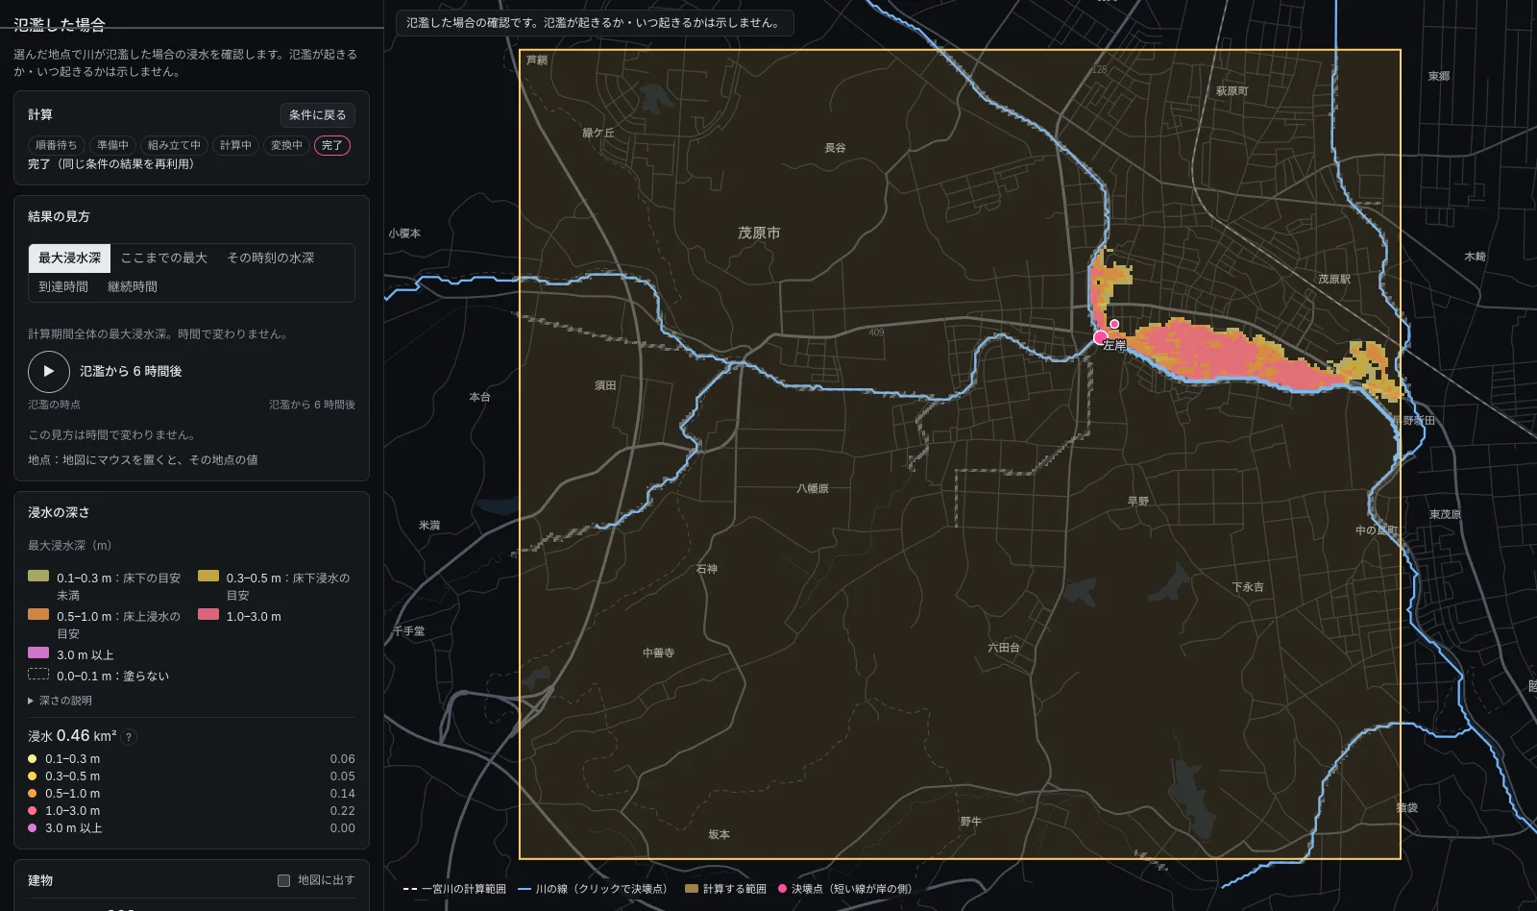Switch to the ここまでの最大 view tab
This screenshot has width=1537, height=911.
click(x=164, y=258)
